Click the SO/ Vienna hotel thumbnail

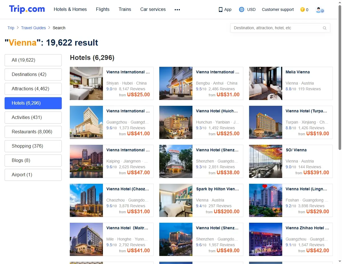click(x=265, y=161)
